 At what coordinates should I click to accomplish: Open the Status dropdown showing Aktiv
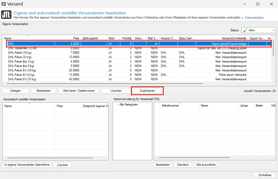pyautogui.click(x=258, y=30)
